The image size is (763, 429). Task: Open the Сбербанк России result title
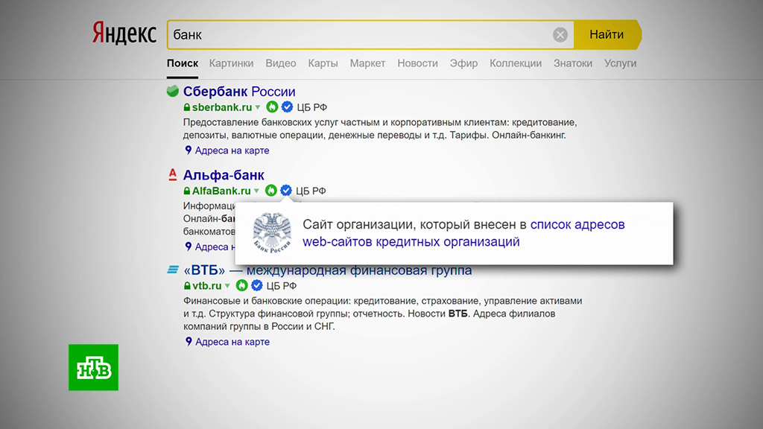click(x=239, y=92)
